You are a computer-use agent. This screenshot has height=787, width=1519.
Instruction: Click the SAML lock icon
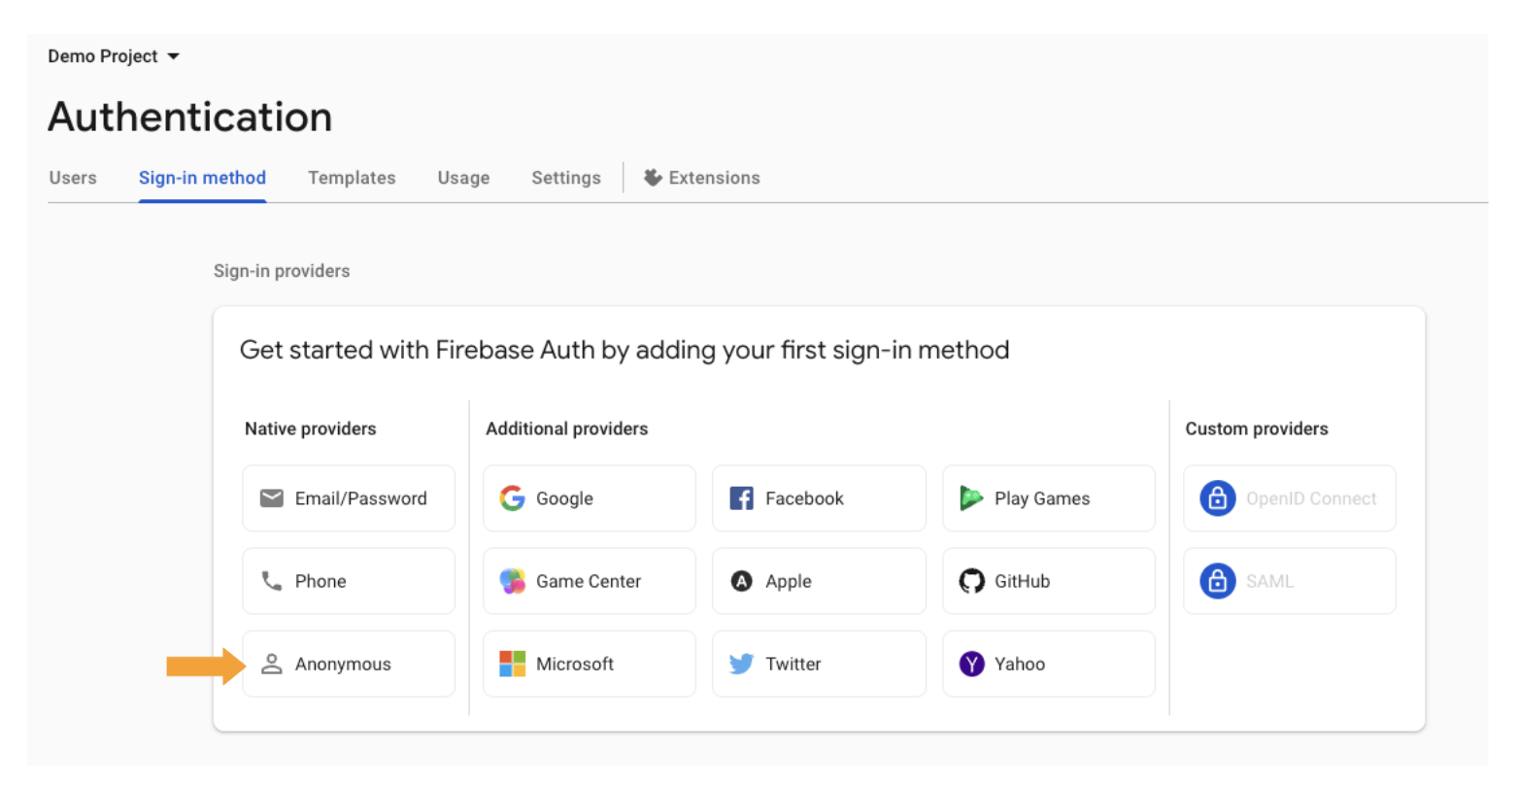1217,581
